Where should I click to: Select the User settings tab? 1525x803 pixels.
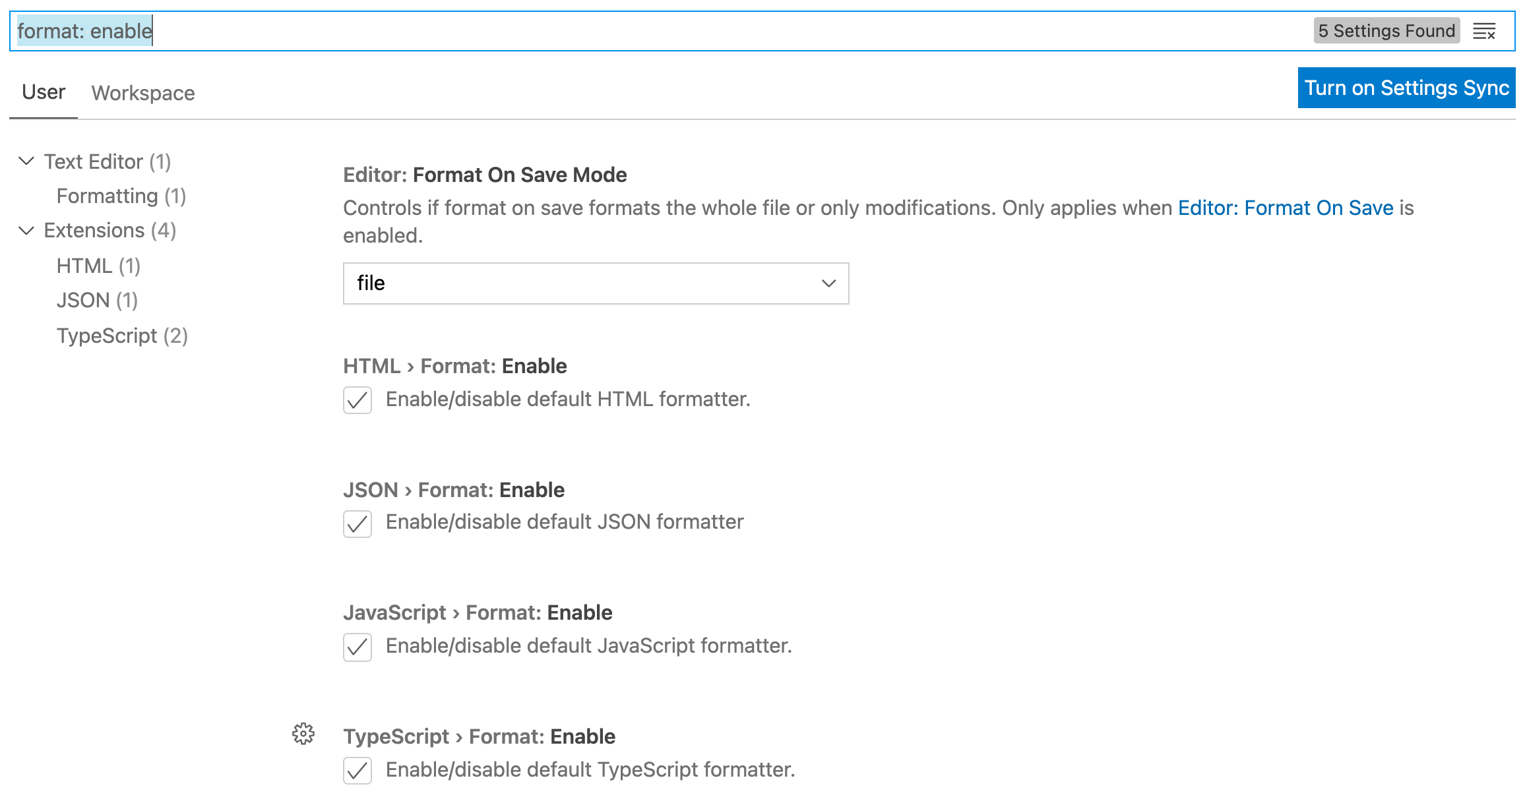42,92
